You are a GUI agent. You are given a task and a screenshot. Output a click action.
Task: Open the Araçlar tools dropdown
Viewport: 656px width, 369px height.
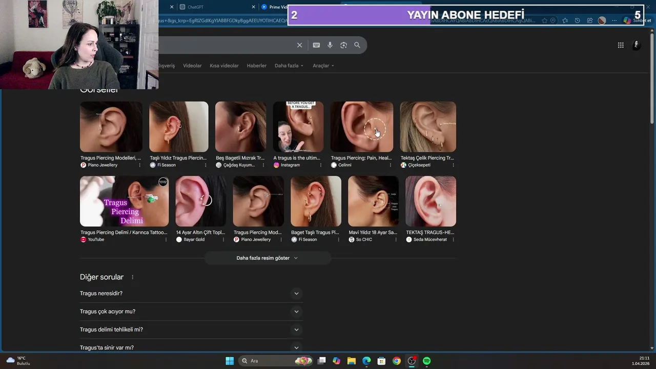(323, 66)
